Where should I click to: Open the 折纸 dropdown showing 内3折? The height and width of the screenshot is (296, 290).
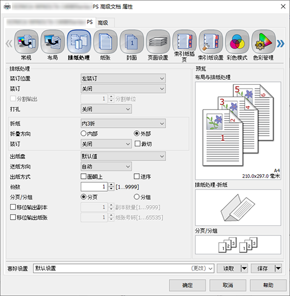(123, 124)
